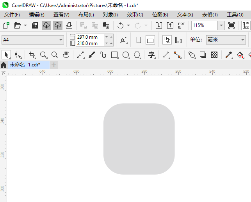Select the Text tool 字
The width and height of the screenshot is (251, 202).
pos(151,55)
